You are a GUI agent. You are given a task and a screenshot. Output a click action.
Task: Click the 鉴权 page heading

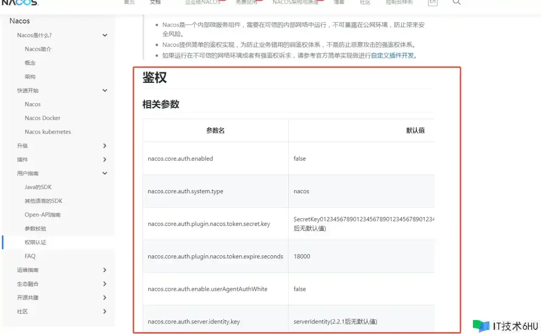pos(154,78)
